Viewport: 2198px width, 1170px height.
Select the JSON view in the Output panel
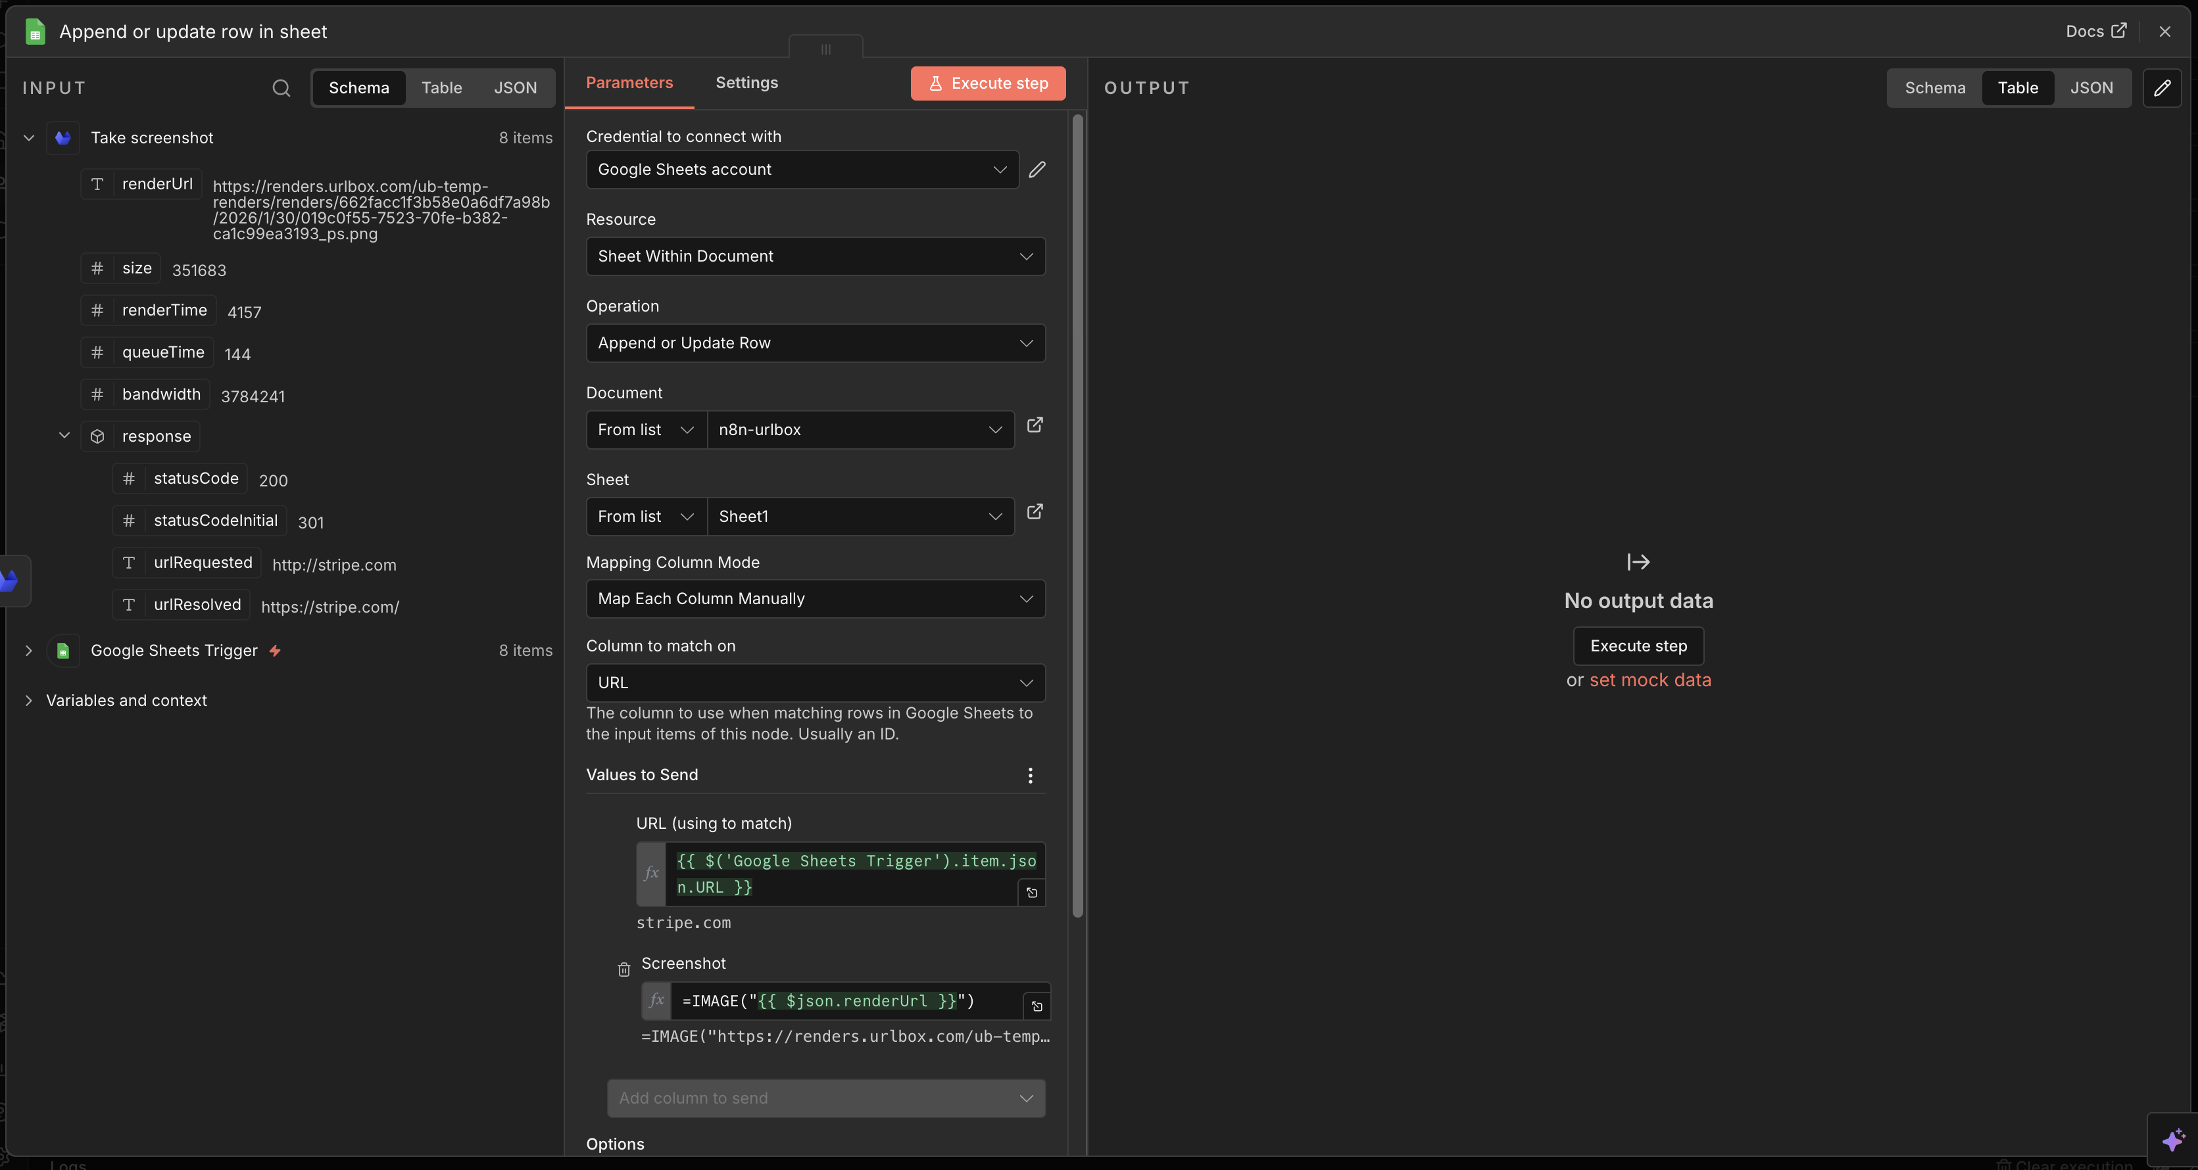(x=2092, y=88)
